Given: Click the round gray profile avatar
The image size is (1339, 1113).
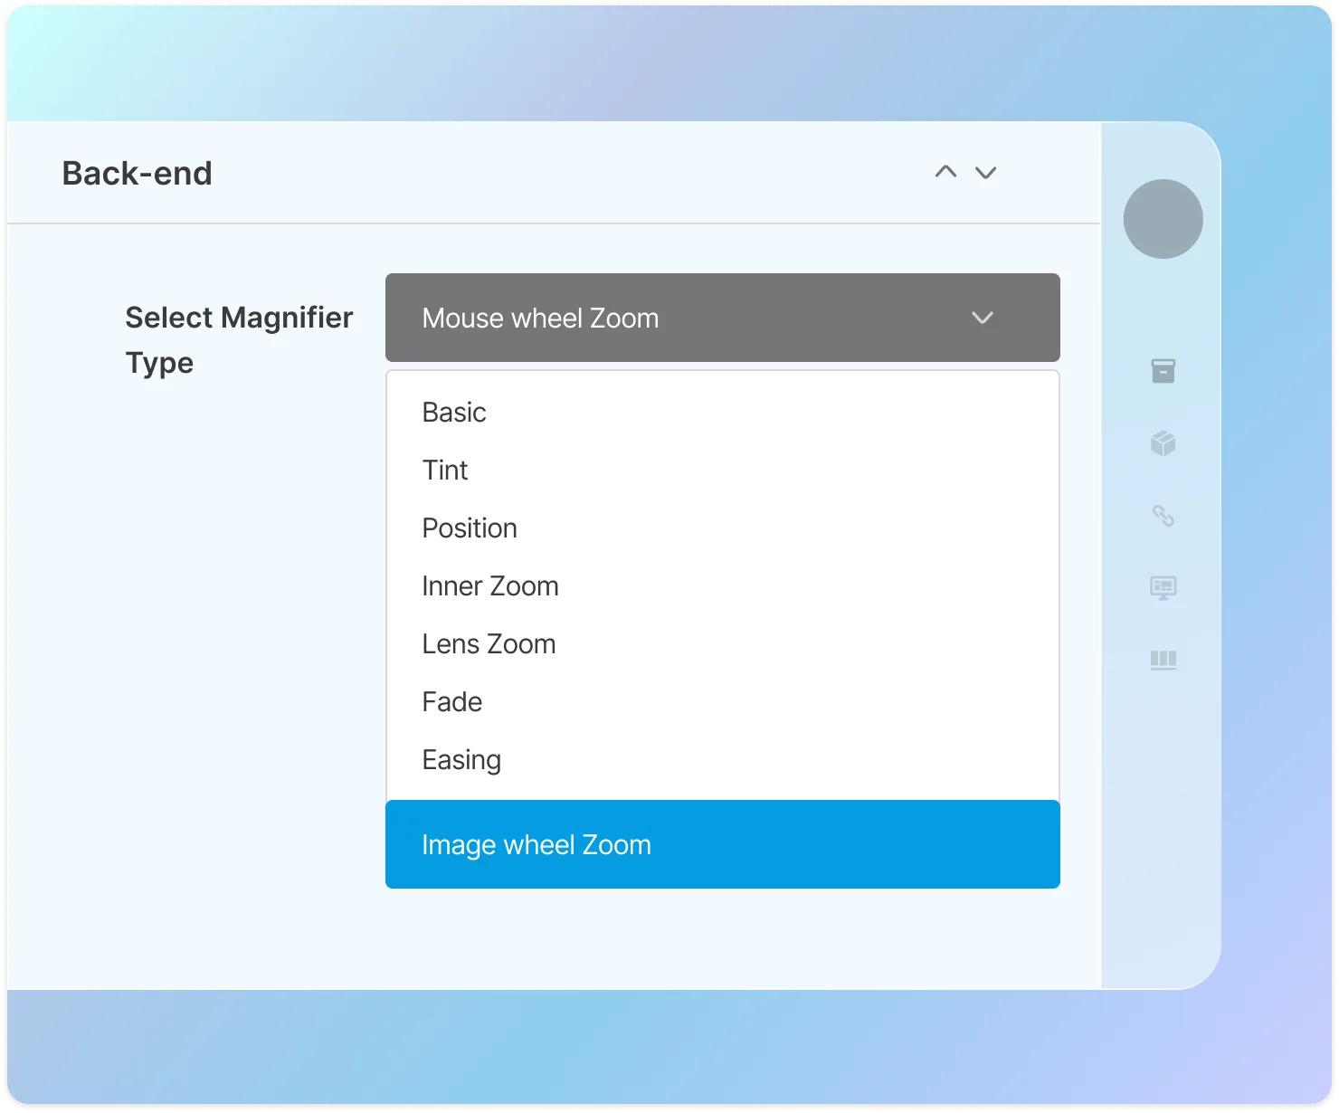Looking at the screenshot, I should [x=1163, y=219].
